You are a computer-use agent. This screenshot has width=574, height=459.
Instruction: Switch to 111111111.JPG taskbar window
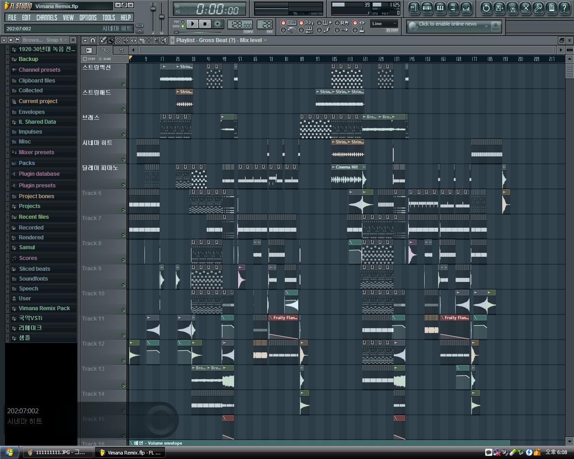pos(58,453)
